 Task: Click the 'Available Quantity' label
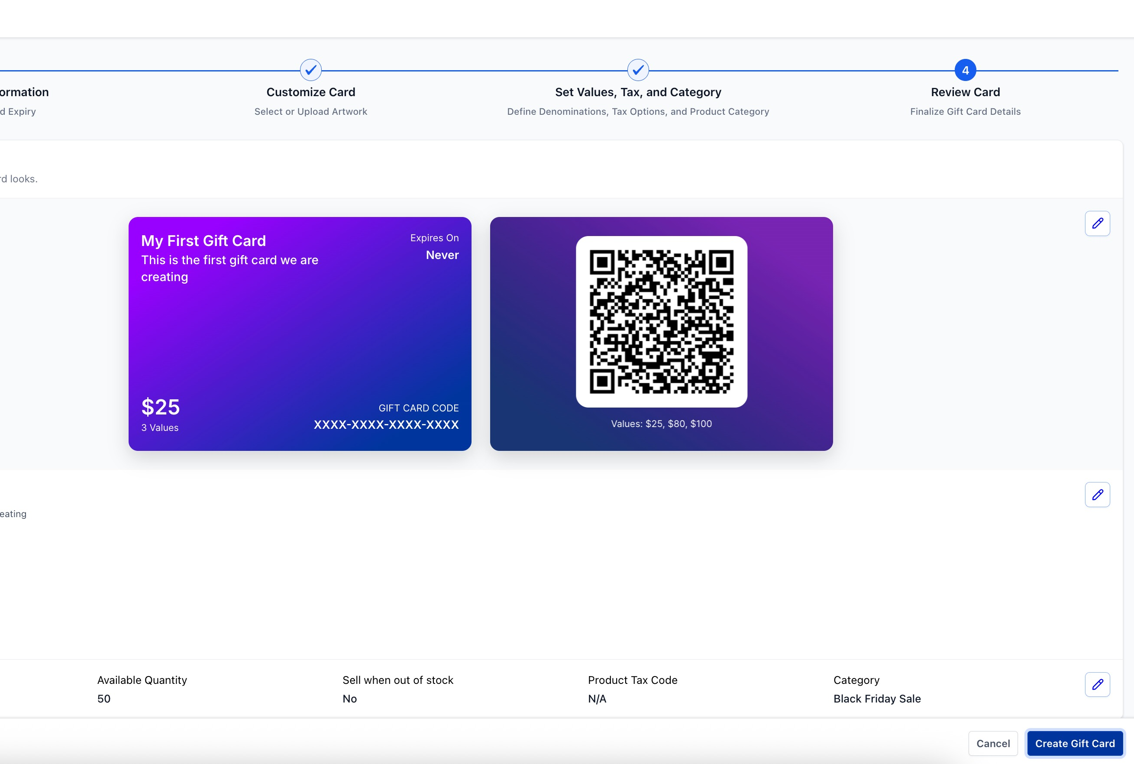click(x=142, y=680)
